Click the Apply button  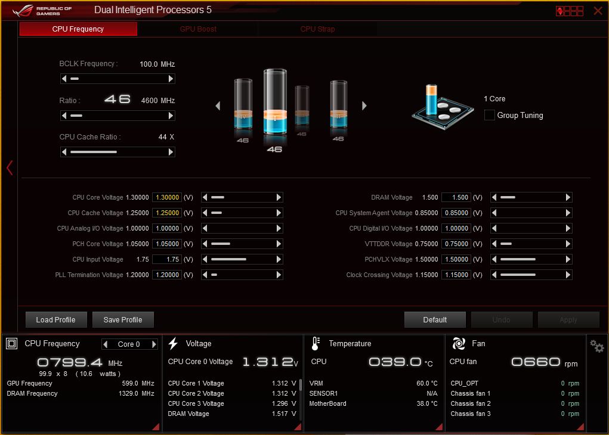(568, 320)
